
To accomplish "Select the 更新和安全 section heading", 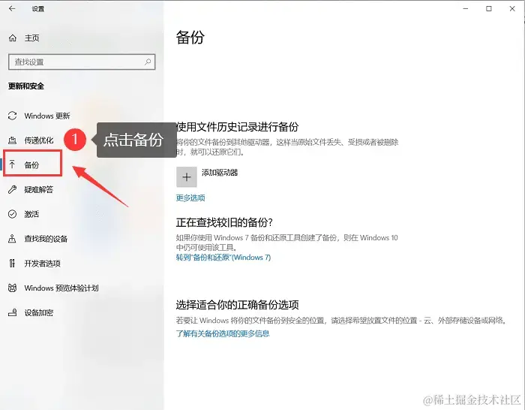I will click(26, 86).
